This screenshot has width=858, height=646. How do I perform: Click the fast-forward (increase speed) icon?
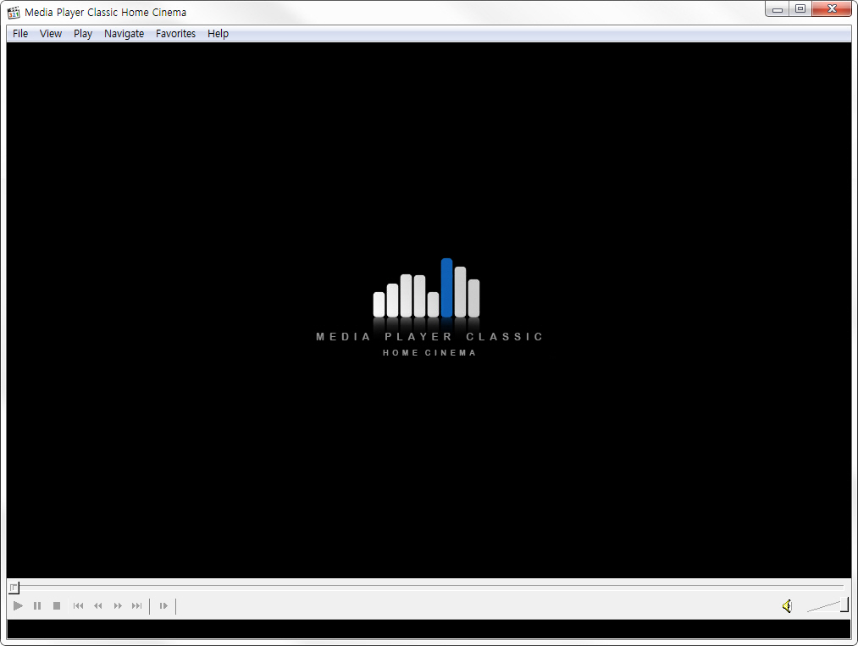(x=118, y=605)
